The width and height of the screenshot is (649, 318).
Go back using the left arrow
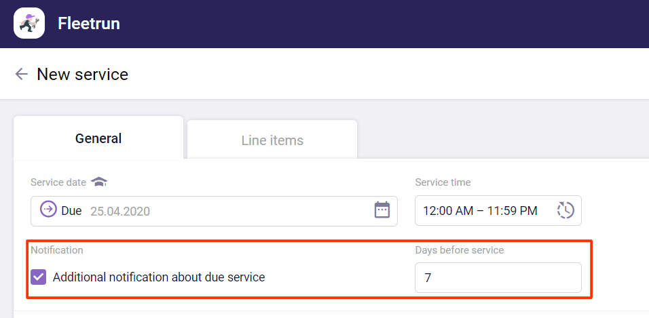(x=21, y=74)
